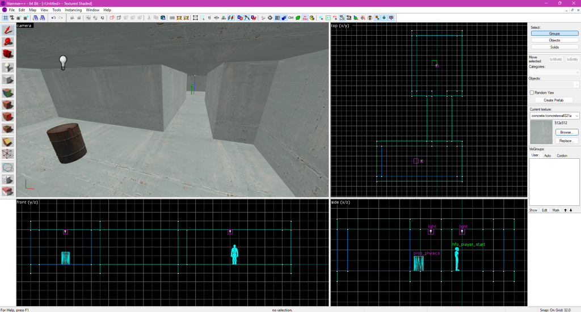
Task: Enable the Random Yaw checkbox
Action: tap(532, 92)
